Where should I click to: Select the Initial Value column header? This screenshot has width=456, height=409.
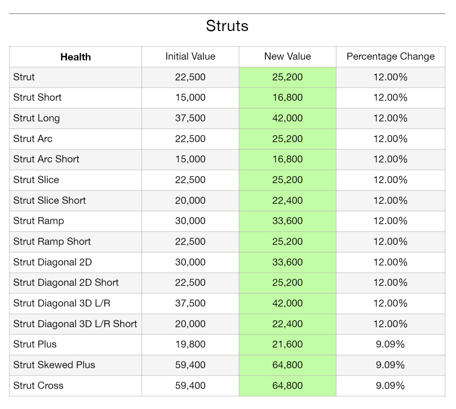coord(190,57)
